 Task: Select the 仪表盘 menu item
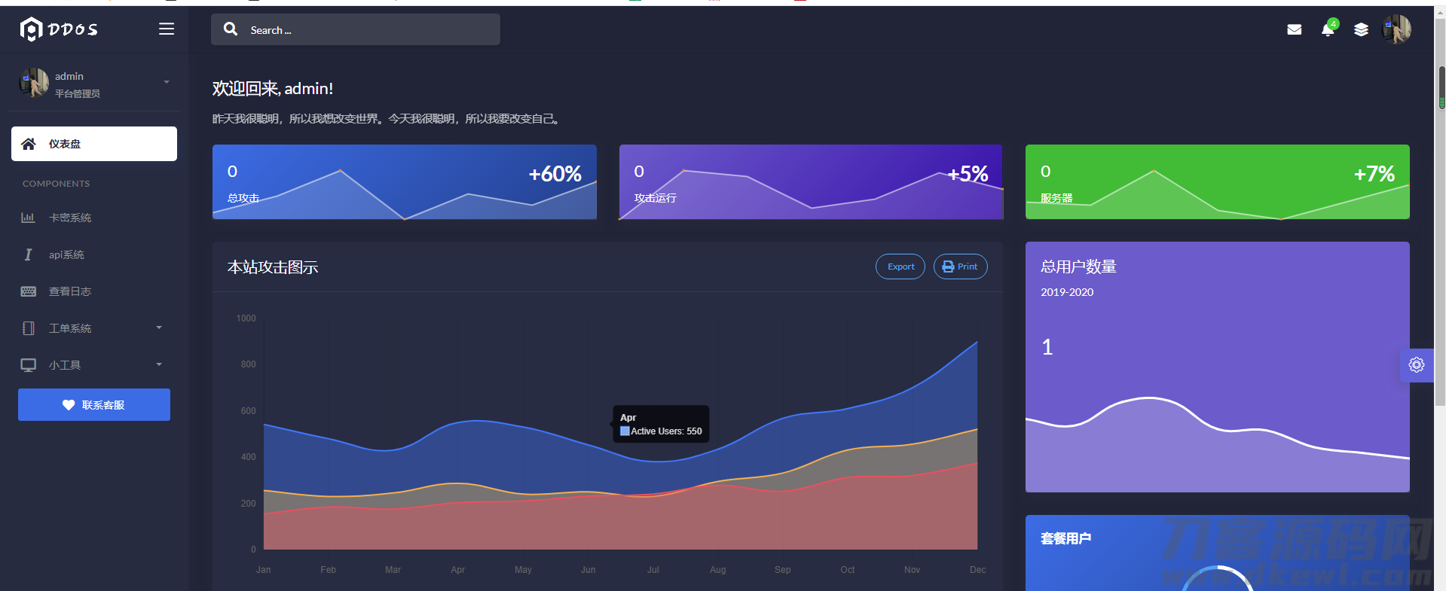click(94, 144)
